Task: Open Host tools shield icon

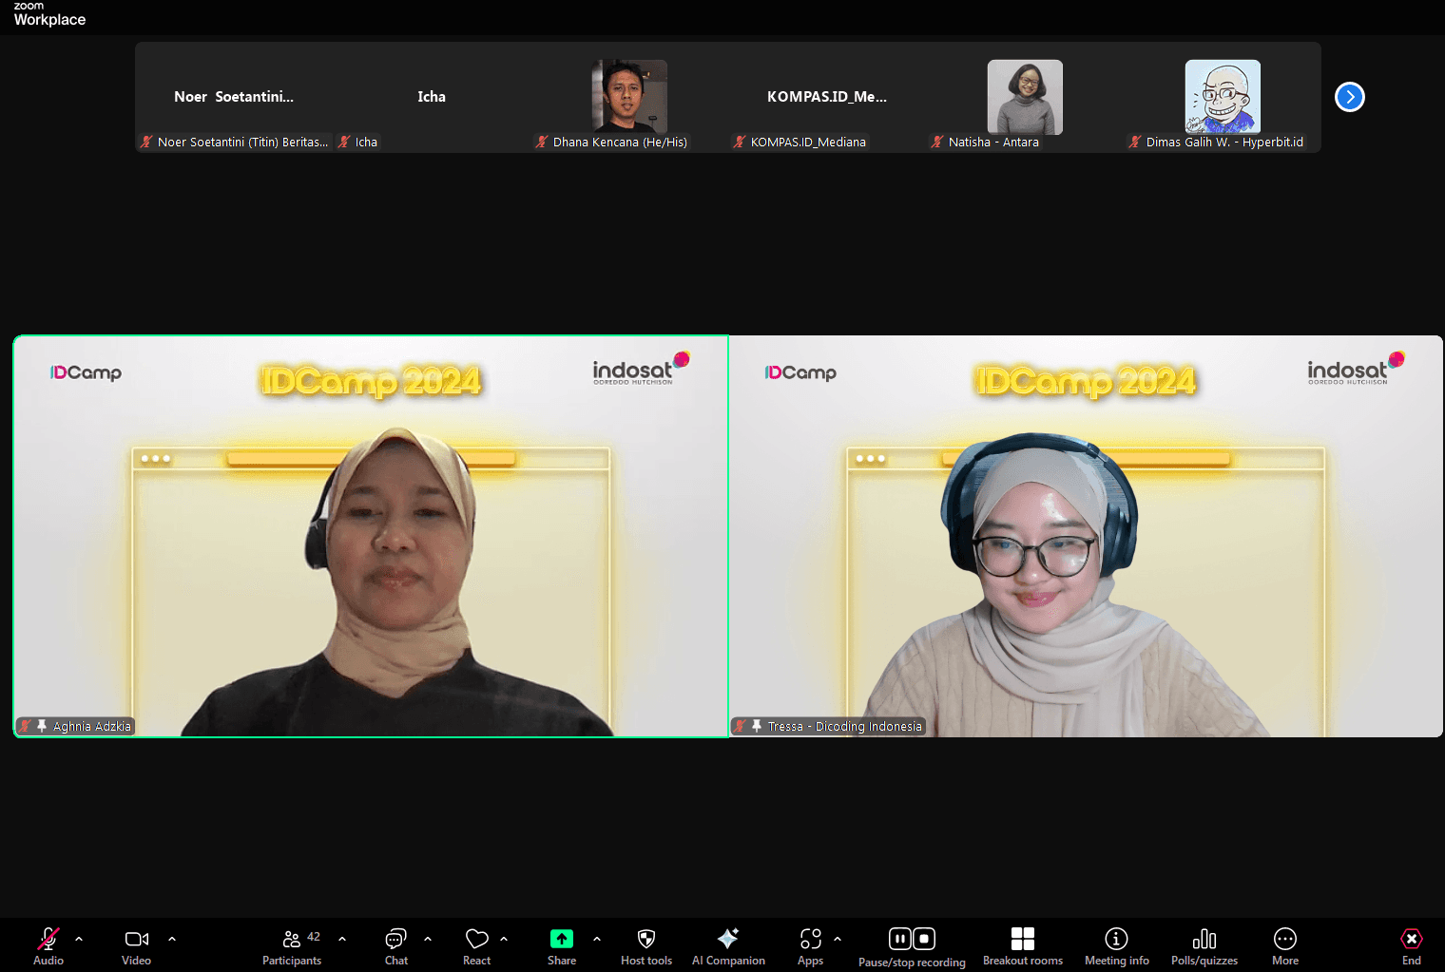Action: click(x=646, y=939)
